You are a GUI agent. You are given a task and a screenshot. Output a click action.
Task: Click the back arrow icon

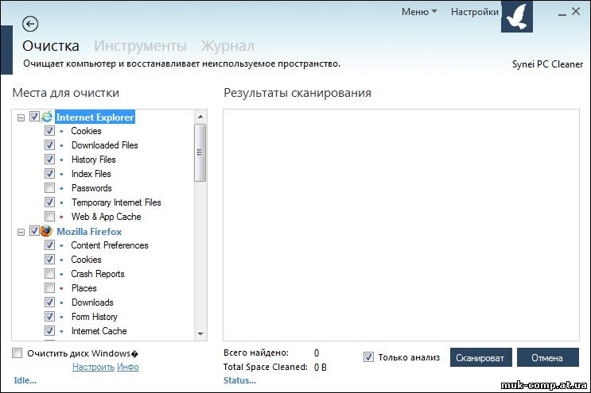[x=30, y=24]
